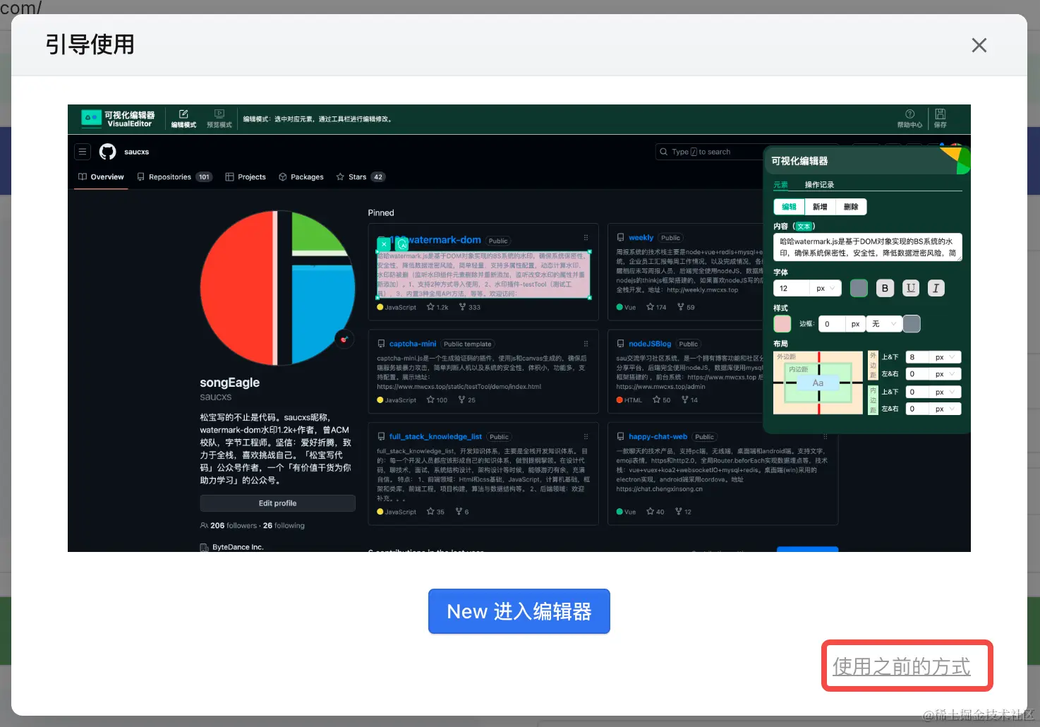
Task: Click the 边框 border width field
Action: (x=832, y=324)
